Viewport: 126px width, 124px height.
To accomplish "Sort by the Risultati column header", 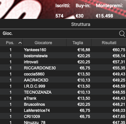I will (x=109, y=43).
